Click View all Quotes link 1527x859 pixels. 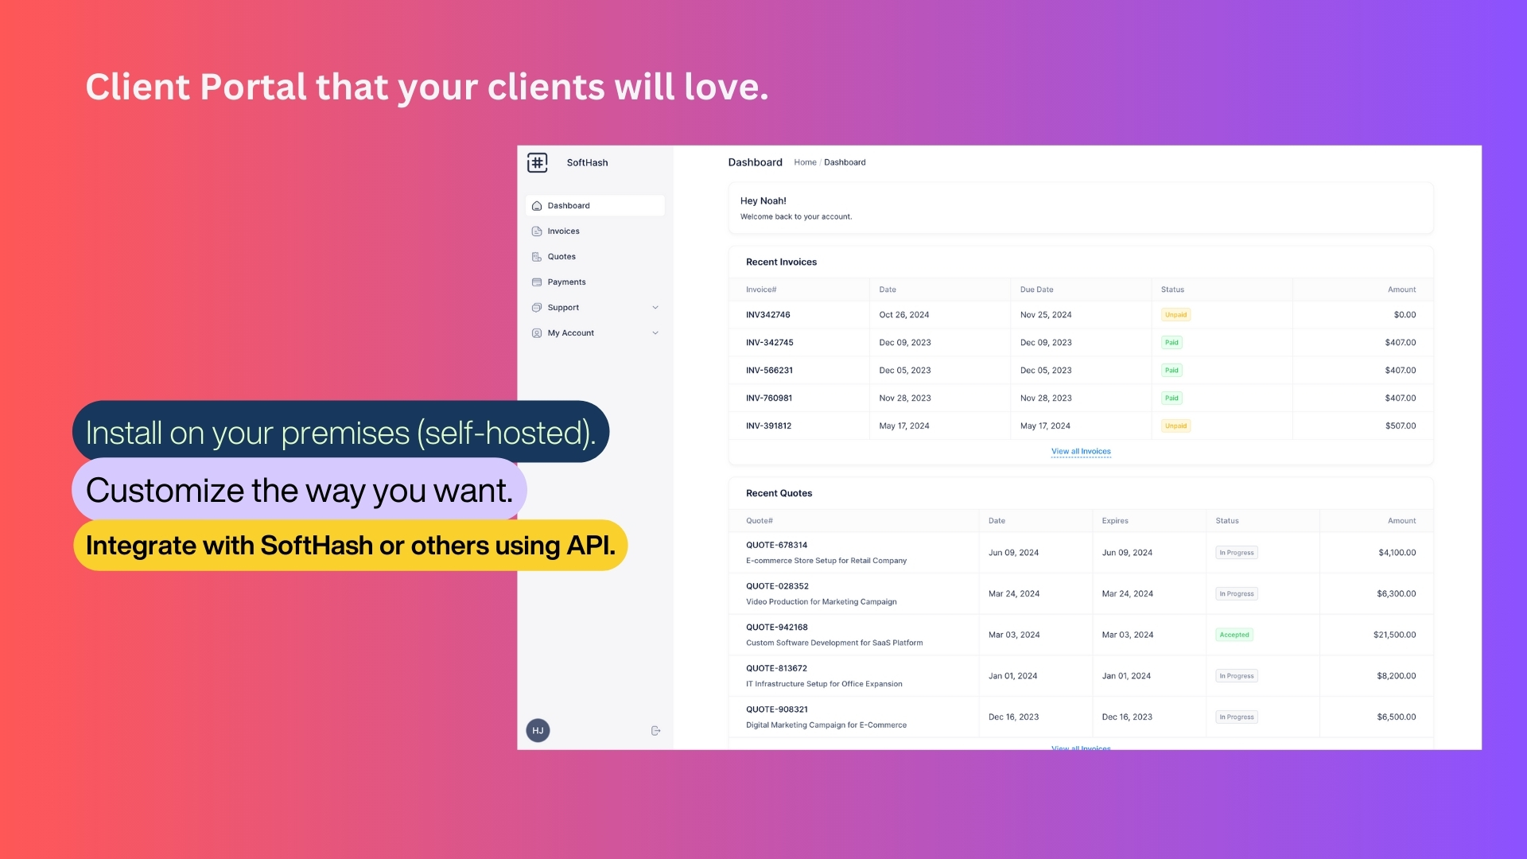[1080, 747]
